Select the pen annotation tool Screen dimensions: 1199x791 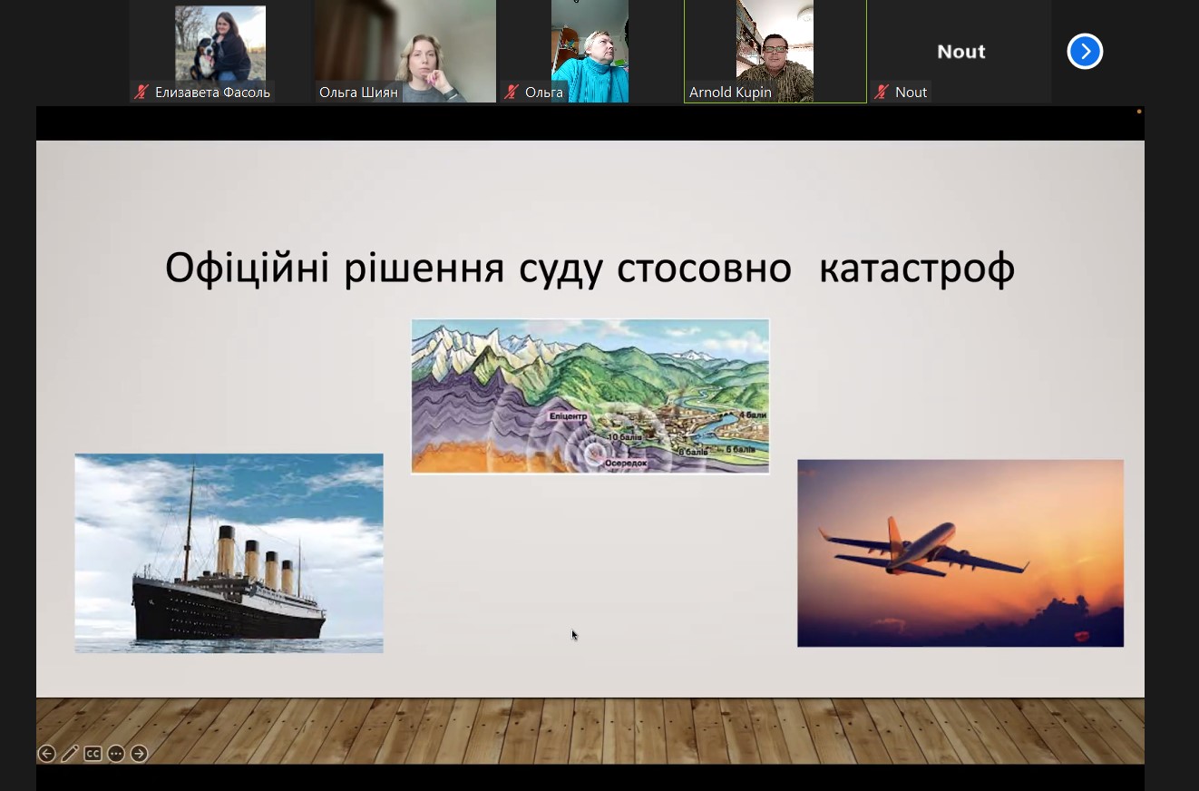click(x=70, y=753)
